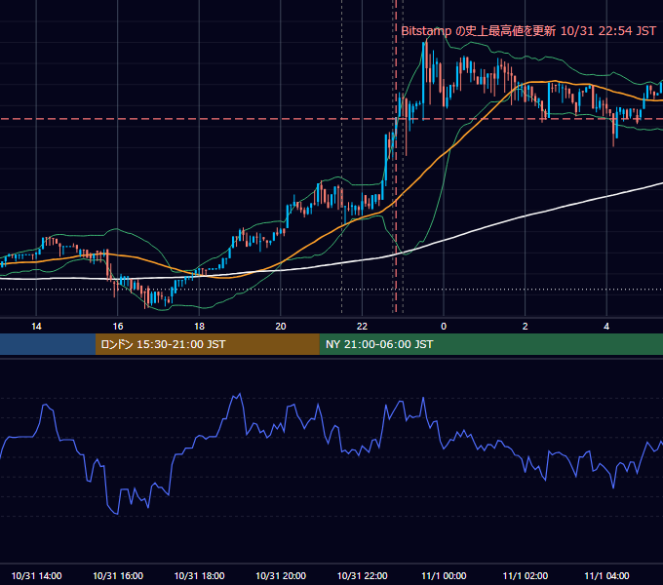The width and height of the screenshot is (663, 585).
Task: Select the ロンドン 15:30-21:00 JST session bar
Action: click(x=207, y=344)
